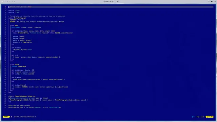Click the def filename line

pyautogui.click(x=16, y=48)
